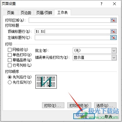The width and height of the screenshot is (122, 122).
Task: Open the 批注 comments dropdown
Action: 114,50
